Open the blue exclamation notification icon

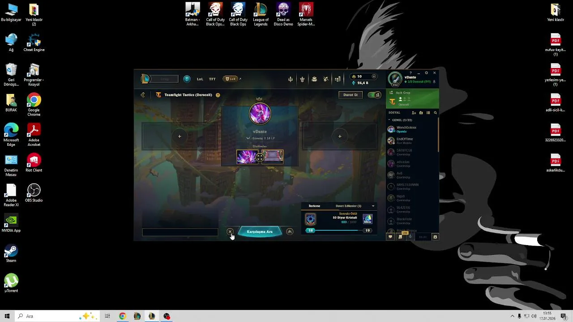click(187, 79)
